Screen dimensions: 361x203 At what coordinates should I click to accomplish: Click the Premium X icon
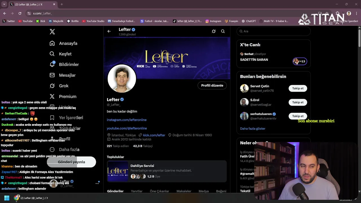tap(52, 96)
